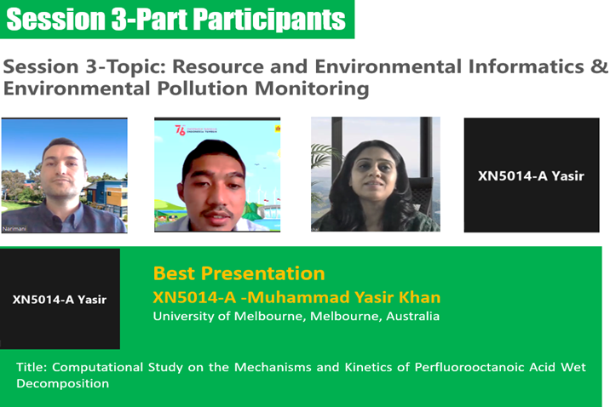Click the Best Presentation heading

[x=239, y=273]
